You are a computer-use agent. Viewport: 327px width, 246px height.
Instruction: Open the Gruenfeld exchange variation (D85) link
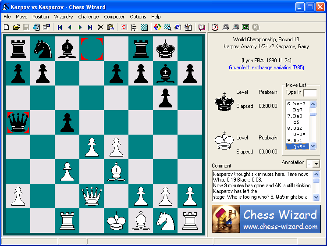pos(266,68)
